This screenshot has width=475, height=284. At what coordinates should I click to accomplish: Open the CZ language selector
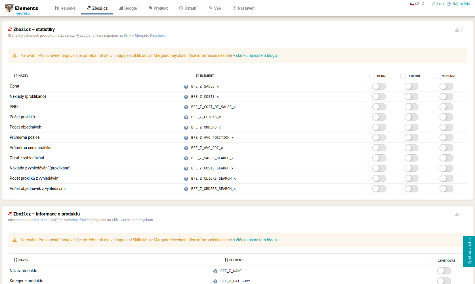pyautogui.click(x=417, y=4)
